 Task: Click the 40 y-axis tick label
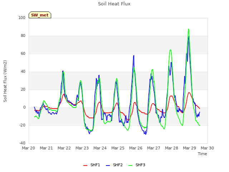click(23, 72)
